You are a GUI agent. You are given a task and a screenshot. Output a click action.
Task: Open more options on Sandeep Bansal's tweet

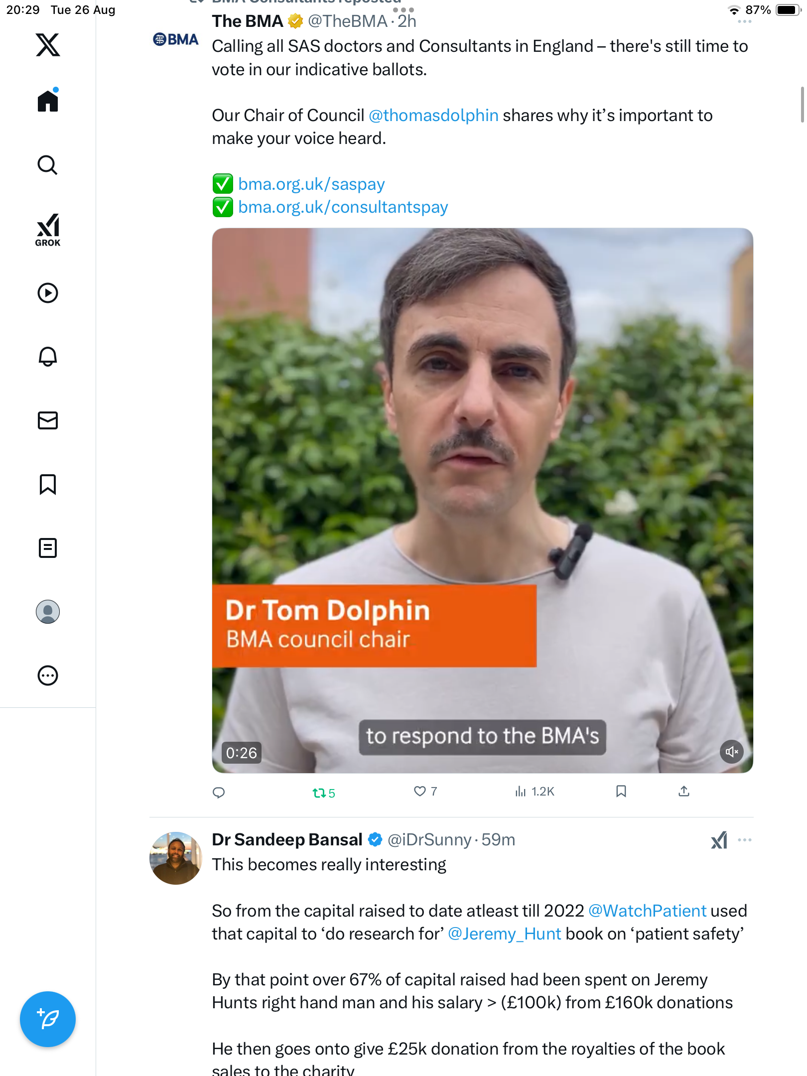745,840
